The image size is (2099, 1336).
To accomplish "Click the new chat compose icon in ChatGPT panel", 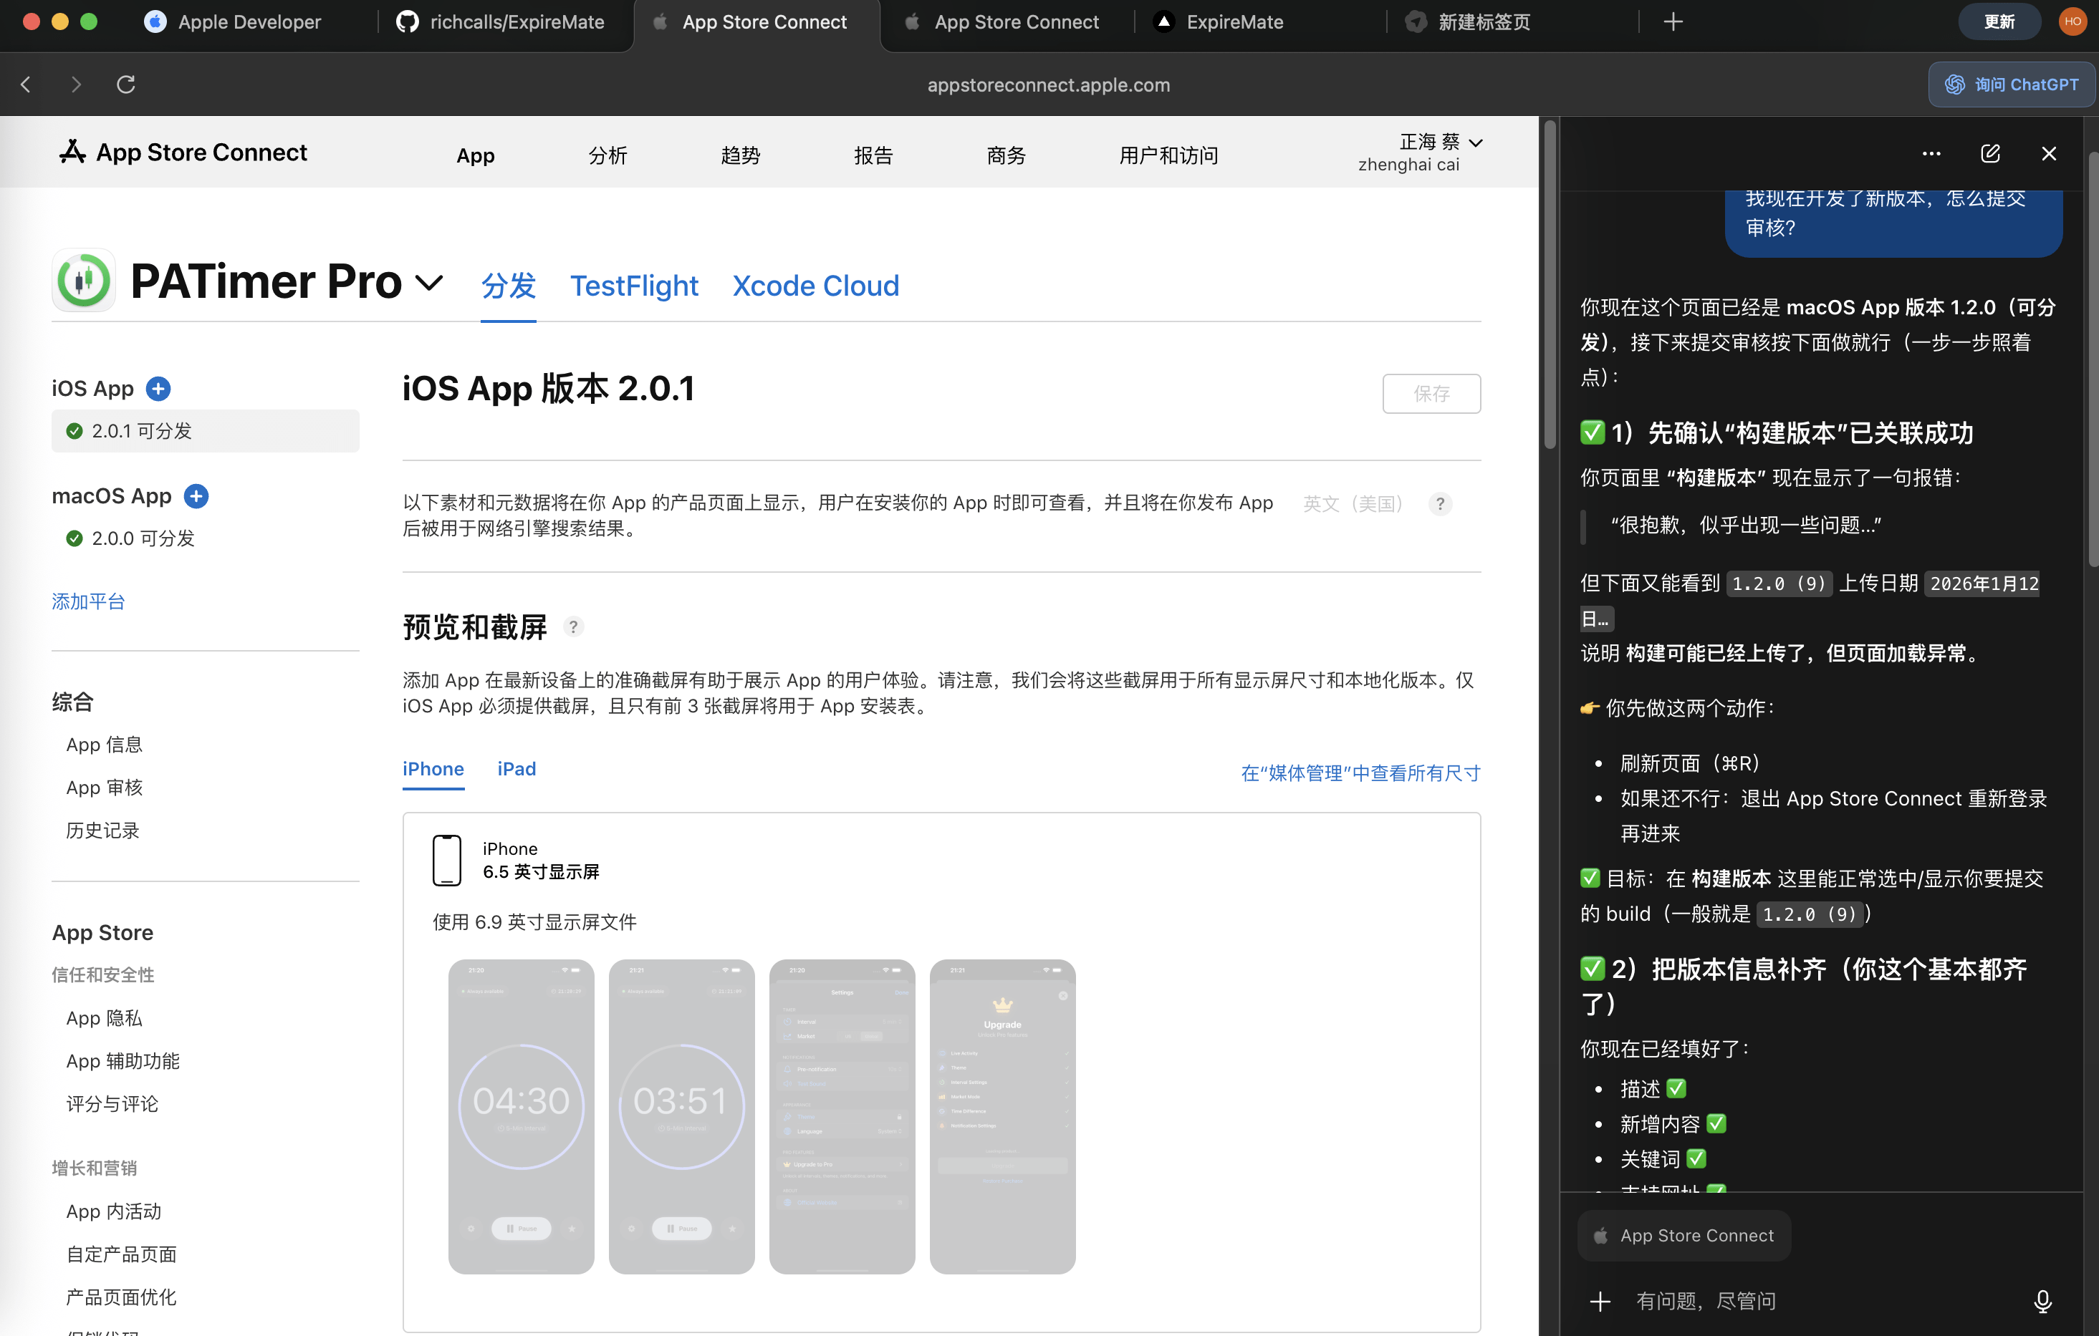I will [1990, 154].
